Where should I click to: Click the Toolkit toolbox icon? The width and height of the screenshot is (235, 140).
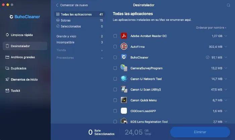coord(7,91)
